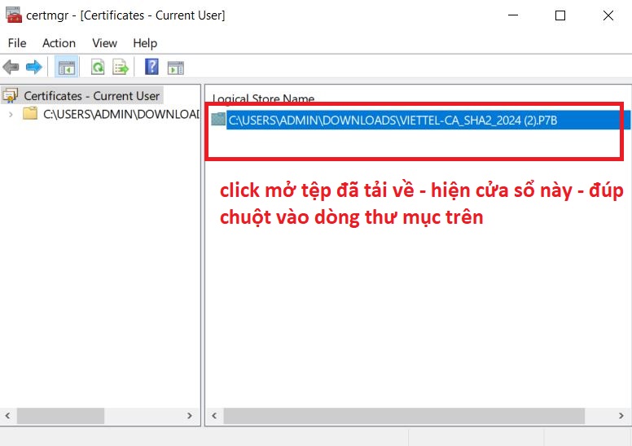Click the Back arrow toolbar icon
This screenshot has height=446, width=632.
coord(11,67)
